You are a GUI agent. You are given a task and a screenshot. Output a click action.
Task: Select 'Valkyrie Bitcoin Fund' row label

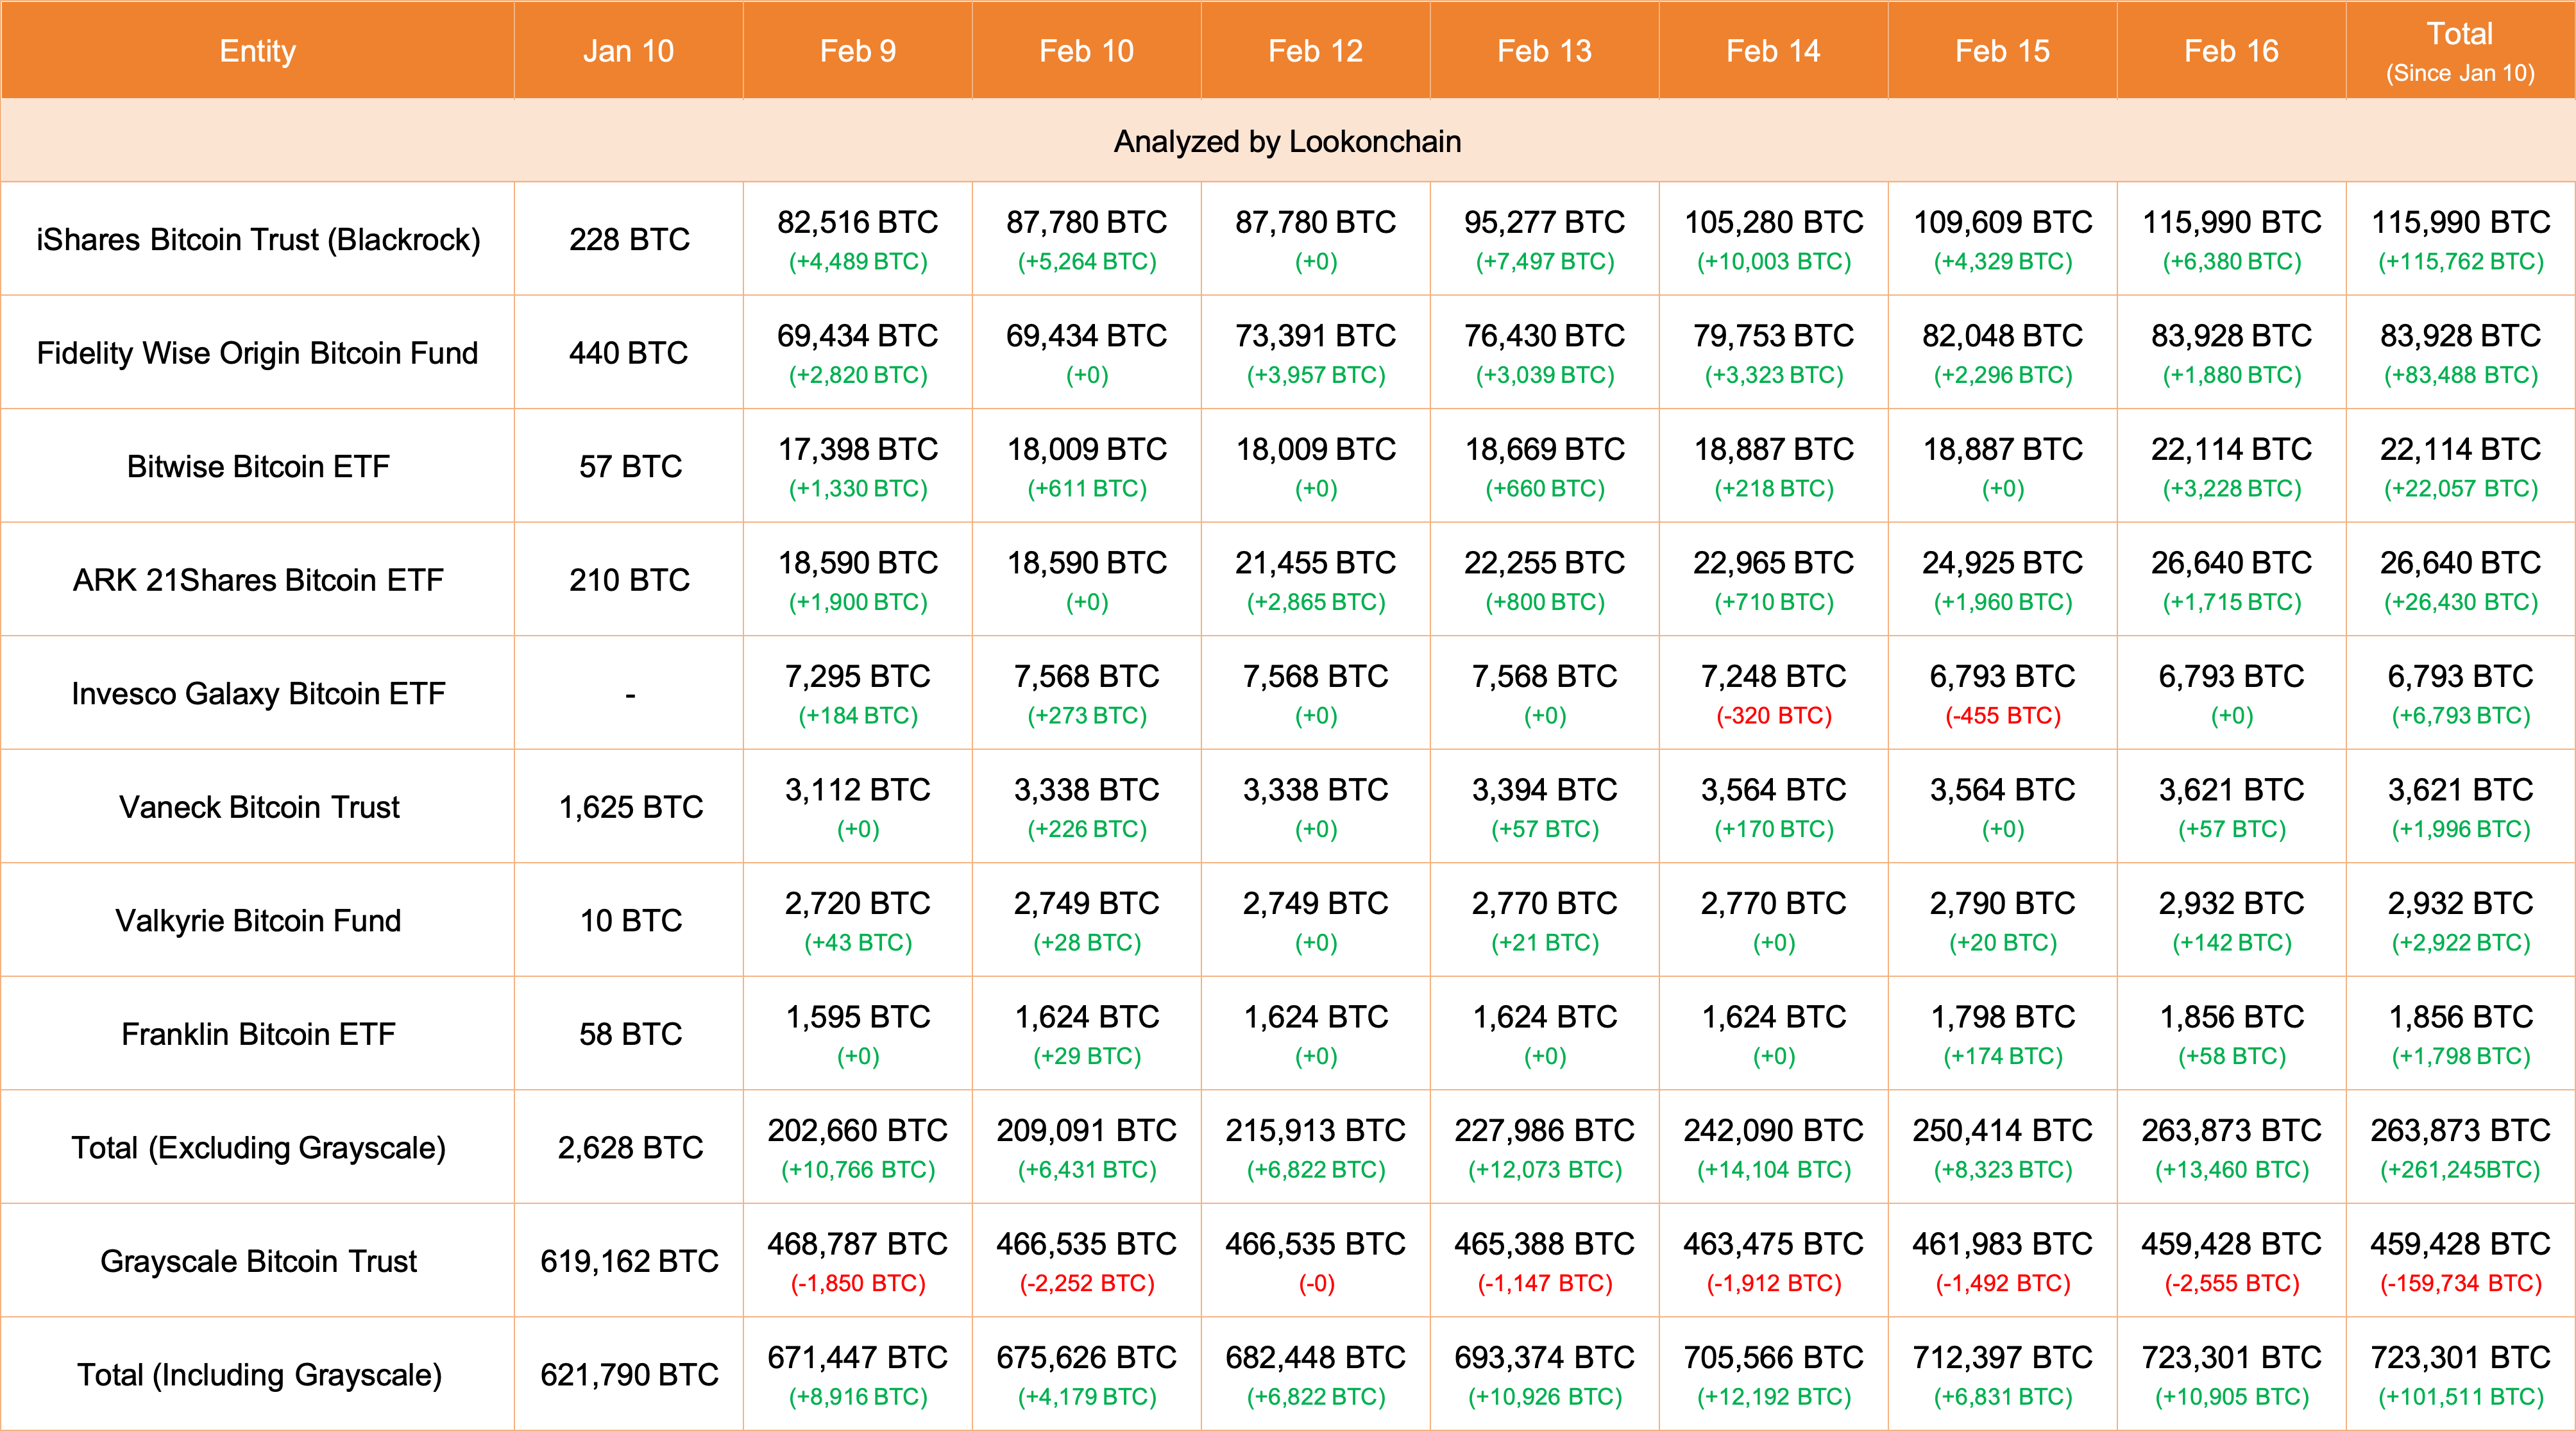258,920
